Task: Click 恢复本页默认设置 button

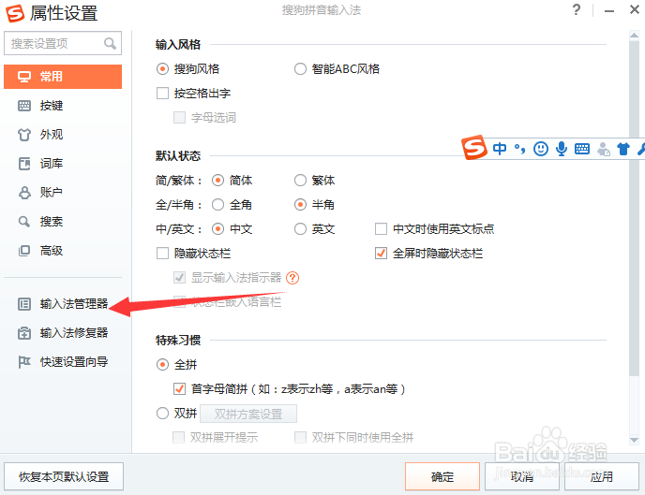Action: tap(64, 476)
